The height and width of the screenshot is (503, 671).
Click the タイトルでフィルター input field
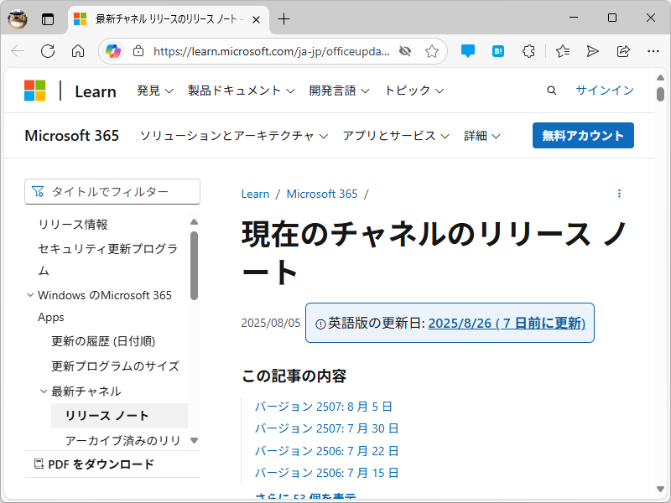(x=112, y=191)
